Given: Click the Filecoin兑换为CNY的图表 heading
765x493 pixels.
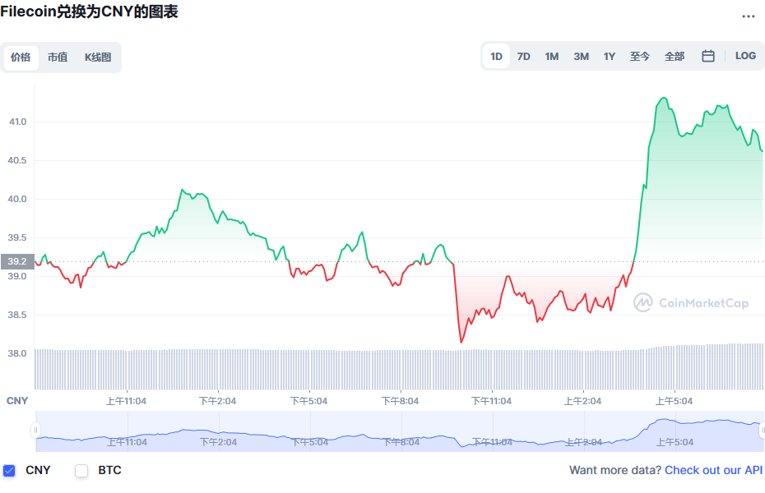Looking at the screenshot, I should click(90, 12).
